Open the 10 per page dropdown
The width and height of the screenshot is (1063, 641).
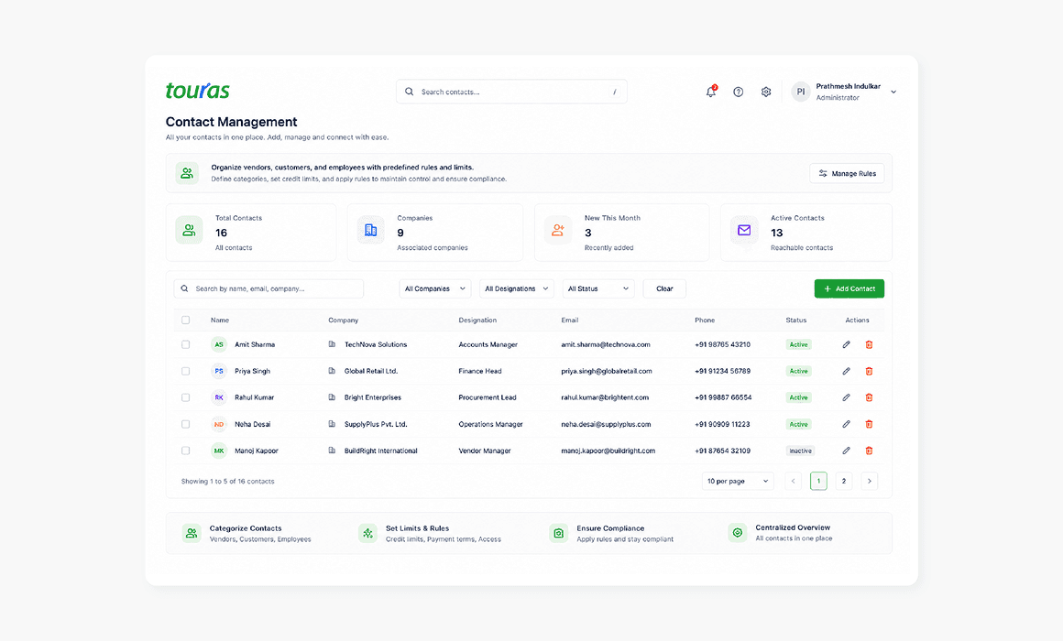click(x=738, y=481)
